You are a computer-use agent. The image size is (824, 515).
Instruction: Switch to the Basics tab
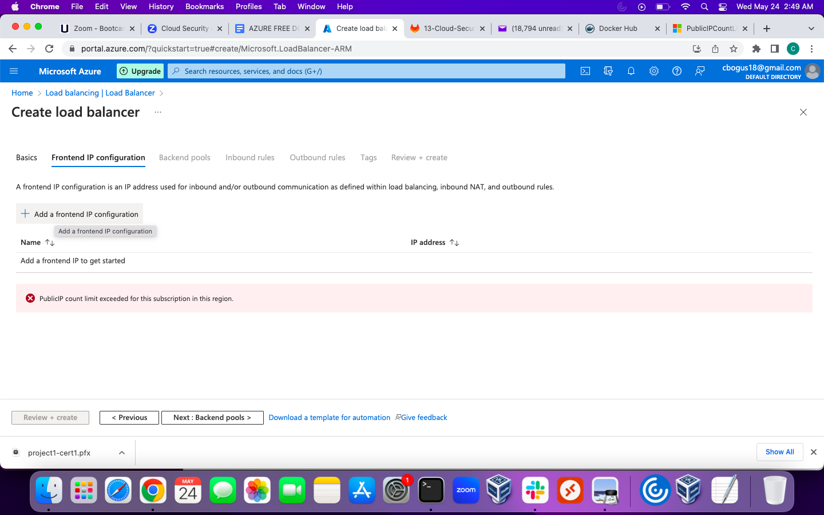click(26, 157)
